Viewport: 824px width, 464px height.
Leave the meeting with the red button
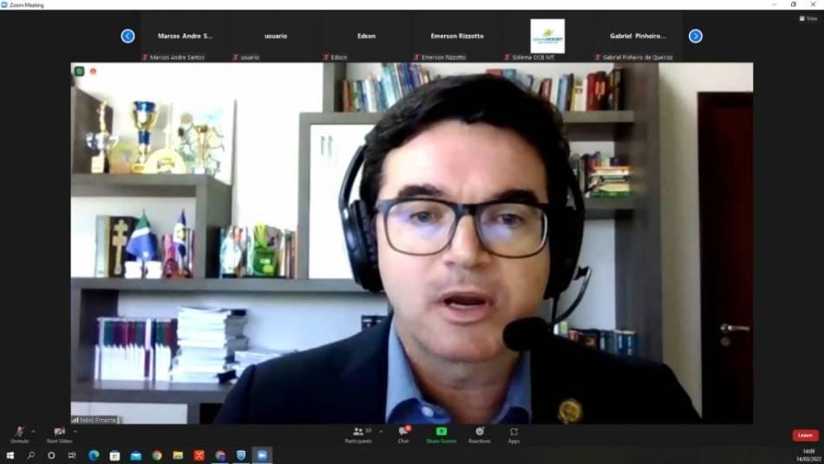point(805,435)
